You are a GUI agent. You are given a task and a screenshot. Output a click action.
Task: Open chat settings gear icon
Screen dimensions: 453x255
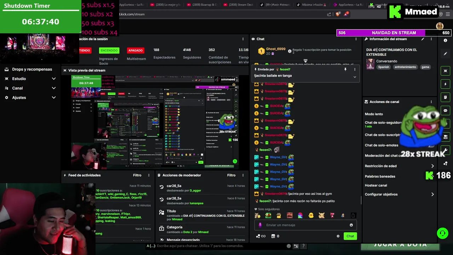[x=338, y=236]
